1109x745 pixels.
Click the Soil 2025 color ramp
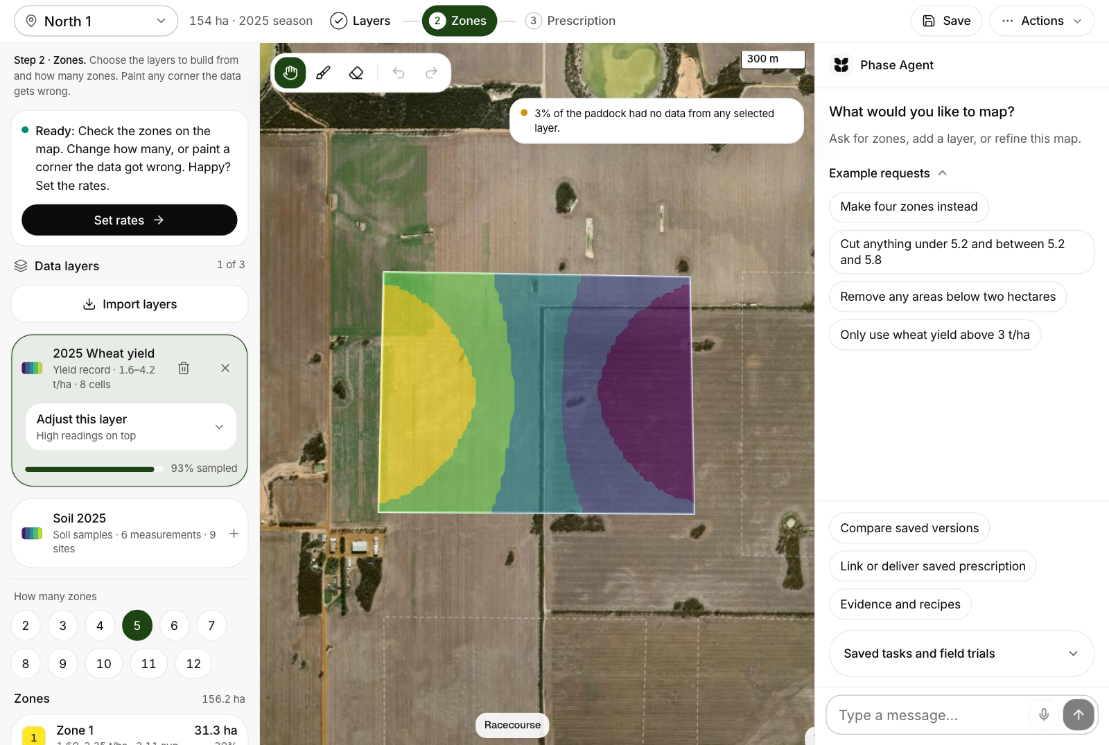pyautogui.click(x=33, y=534)
